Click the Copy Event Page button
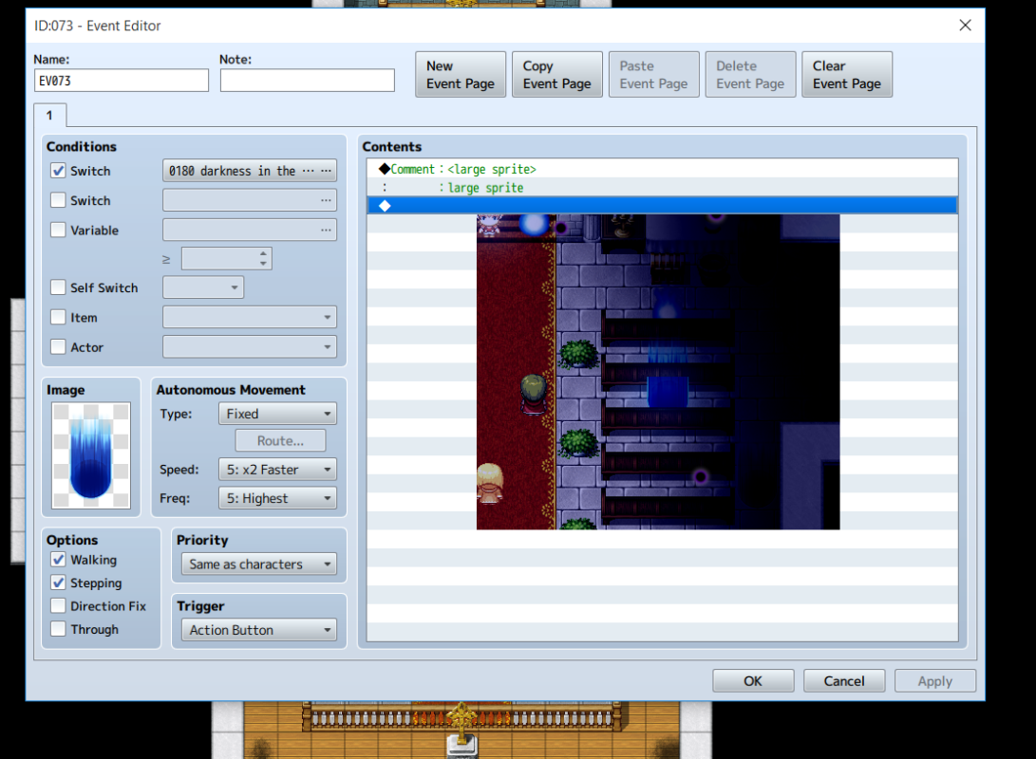The height and width of the screenshot is (759, 1036). (557, 75)
